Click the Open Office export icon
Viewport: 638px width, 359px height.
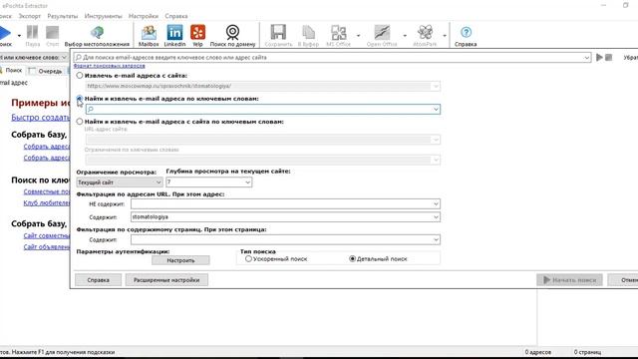coord(382,33)
